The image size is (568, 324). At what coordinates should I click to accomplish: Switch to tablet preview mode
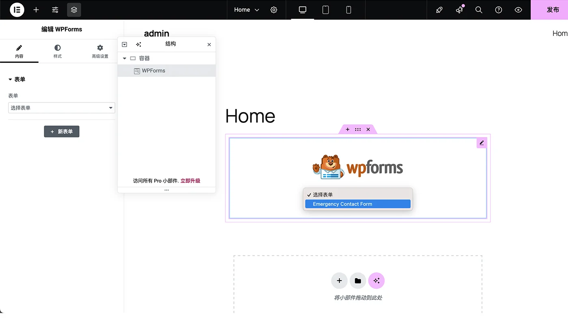325,10
